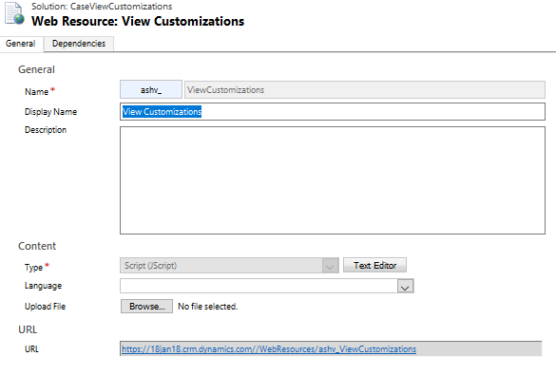Click the Browse... upload button

146,307
